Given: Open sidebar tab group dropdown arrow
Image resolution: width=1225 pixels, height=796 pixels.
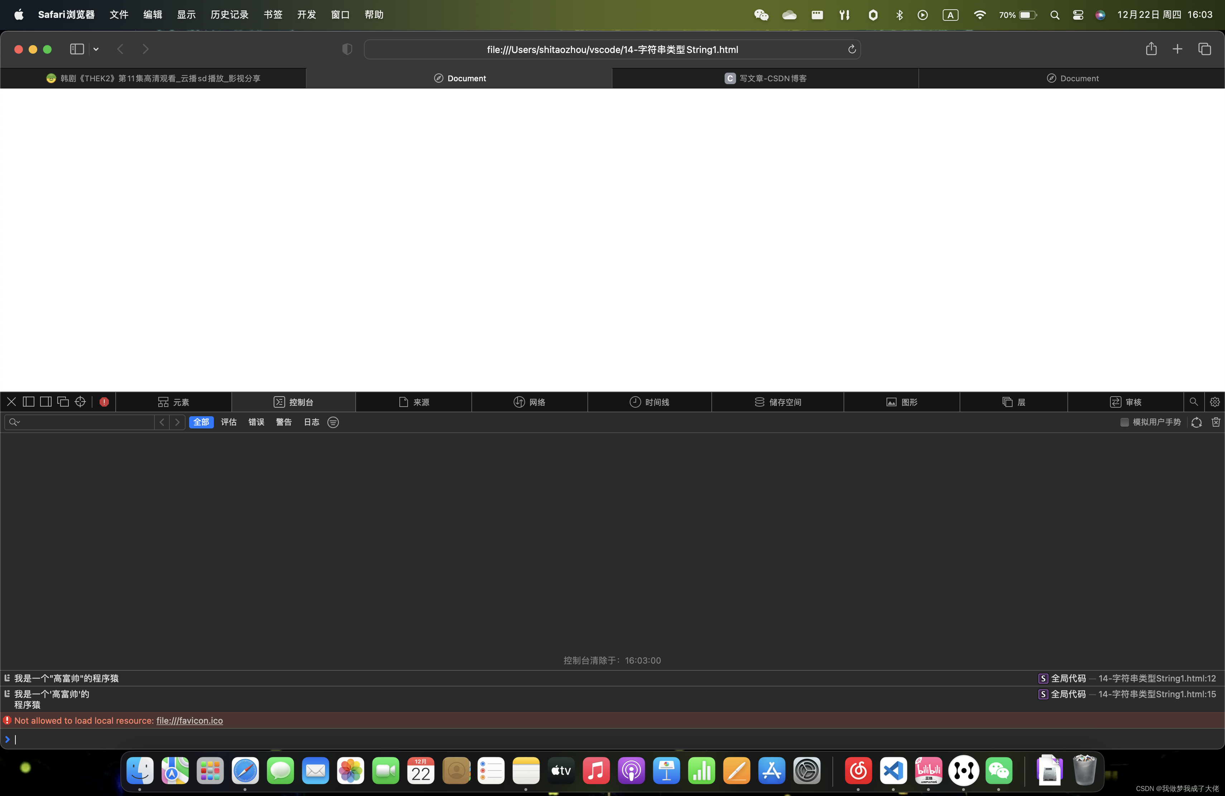Looking at the screenshot, I should [x=96, y=49].
